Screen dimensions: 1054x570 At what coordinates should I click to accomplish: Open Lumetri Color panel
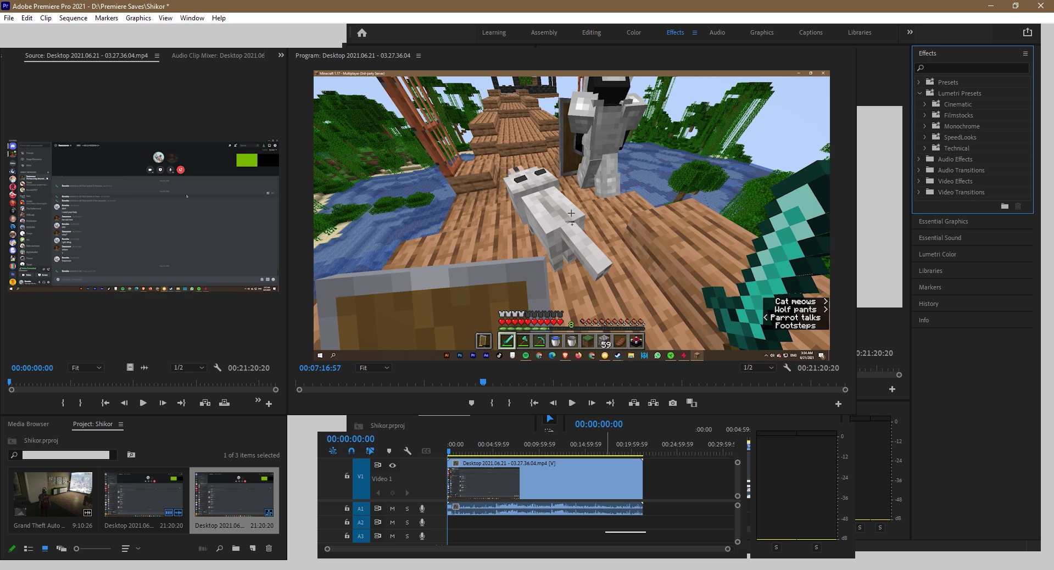937,254
